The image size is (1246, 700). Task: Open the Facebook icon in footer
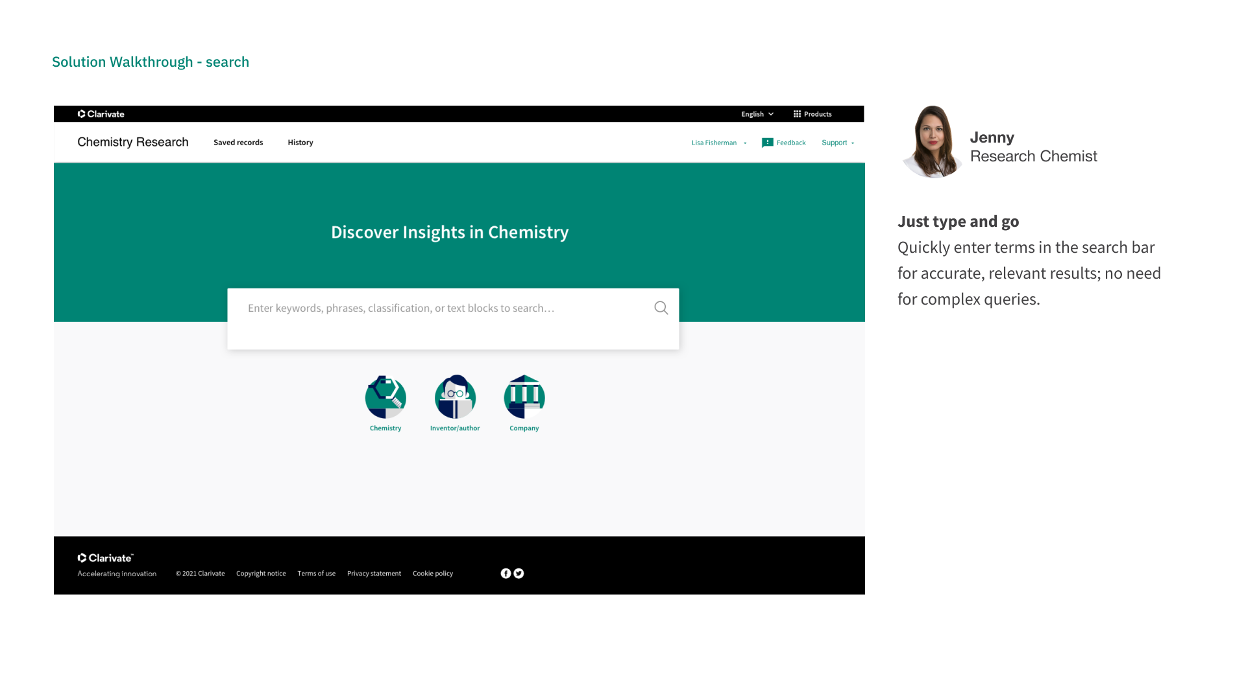(506, 574)
